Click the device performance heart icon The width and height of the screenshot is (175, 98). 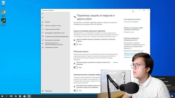point(43,44)
